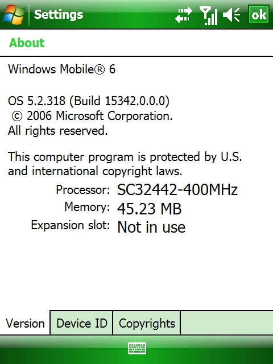Show the on-screen keyboard input panel

point(137,348)
